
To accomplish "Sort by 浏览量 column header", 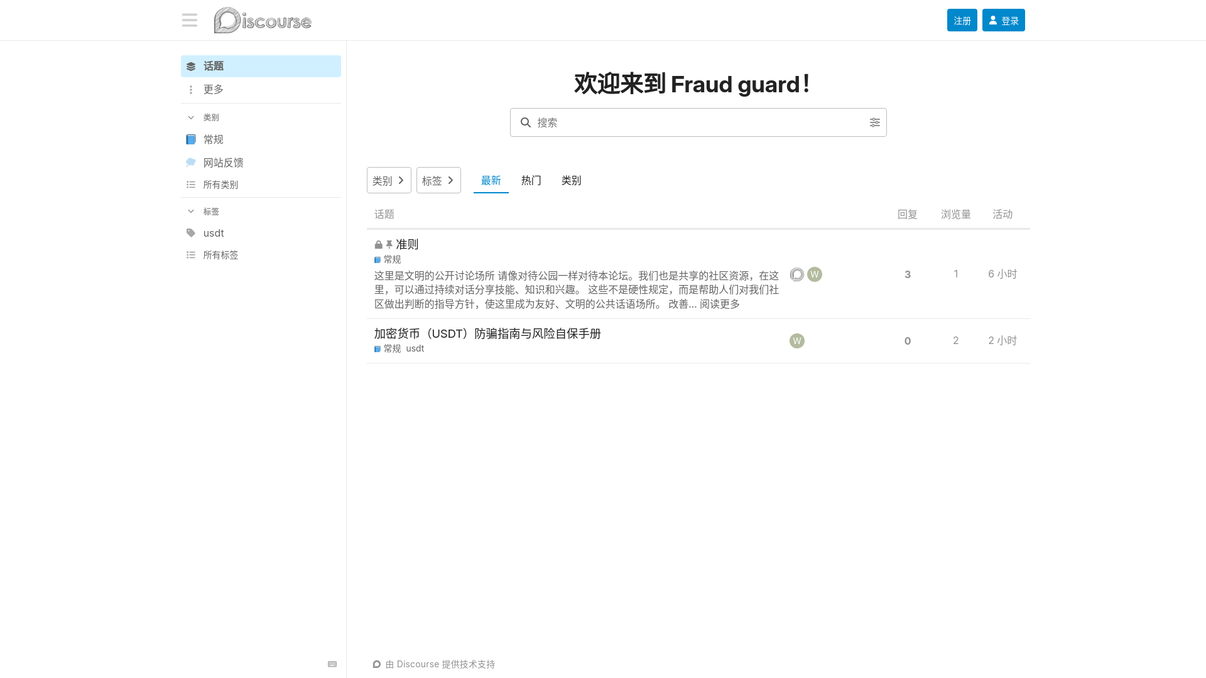I will point(956,214).
